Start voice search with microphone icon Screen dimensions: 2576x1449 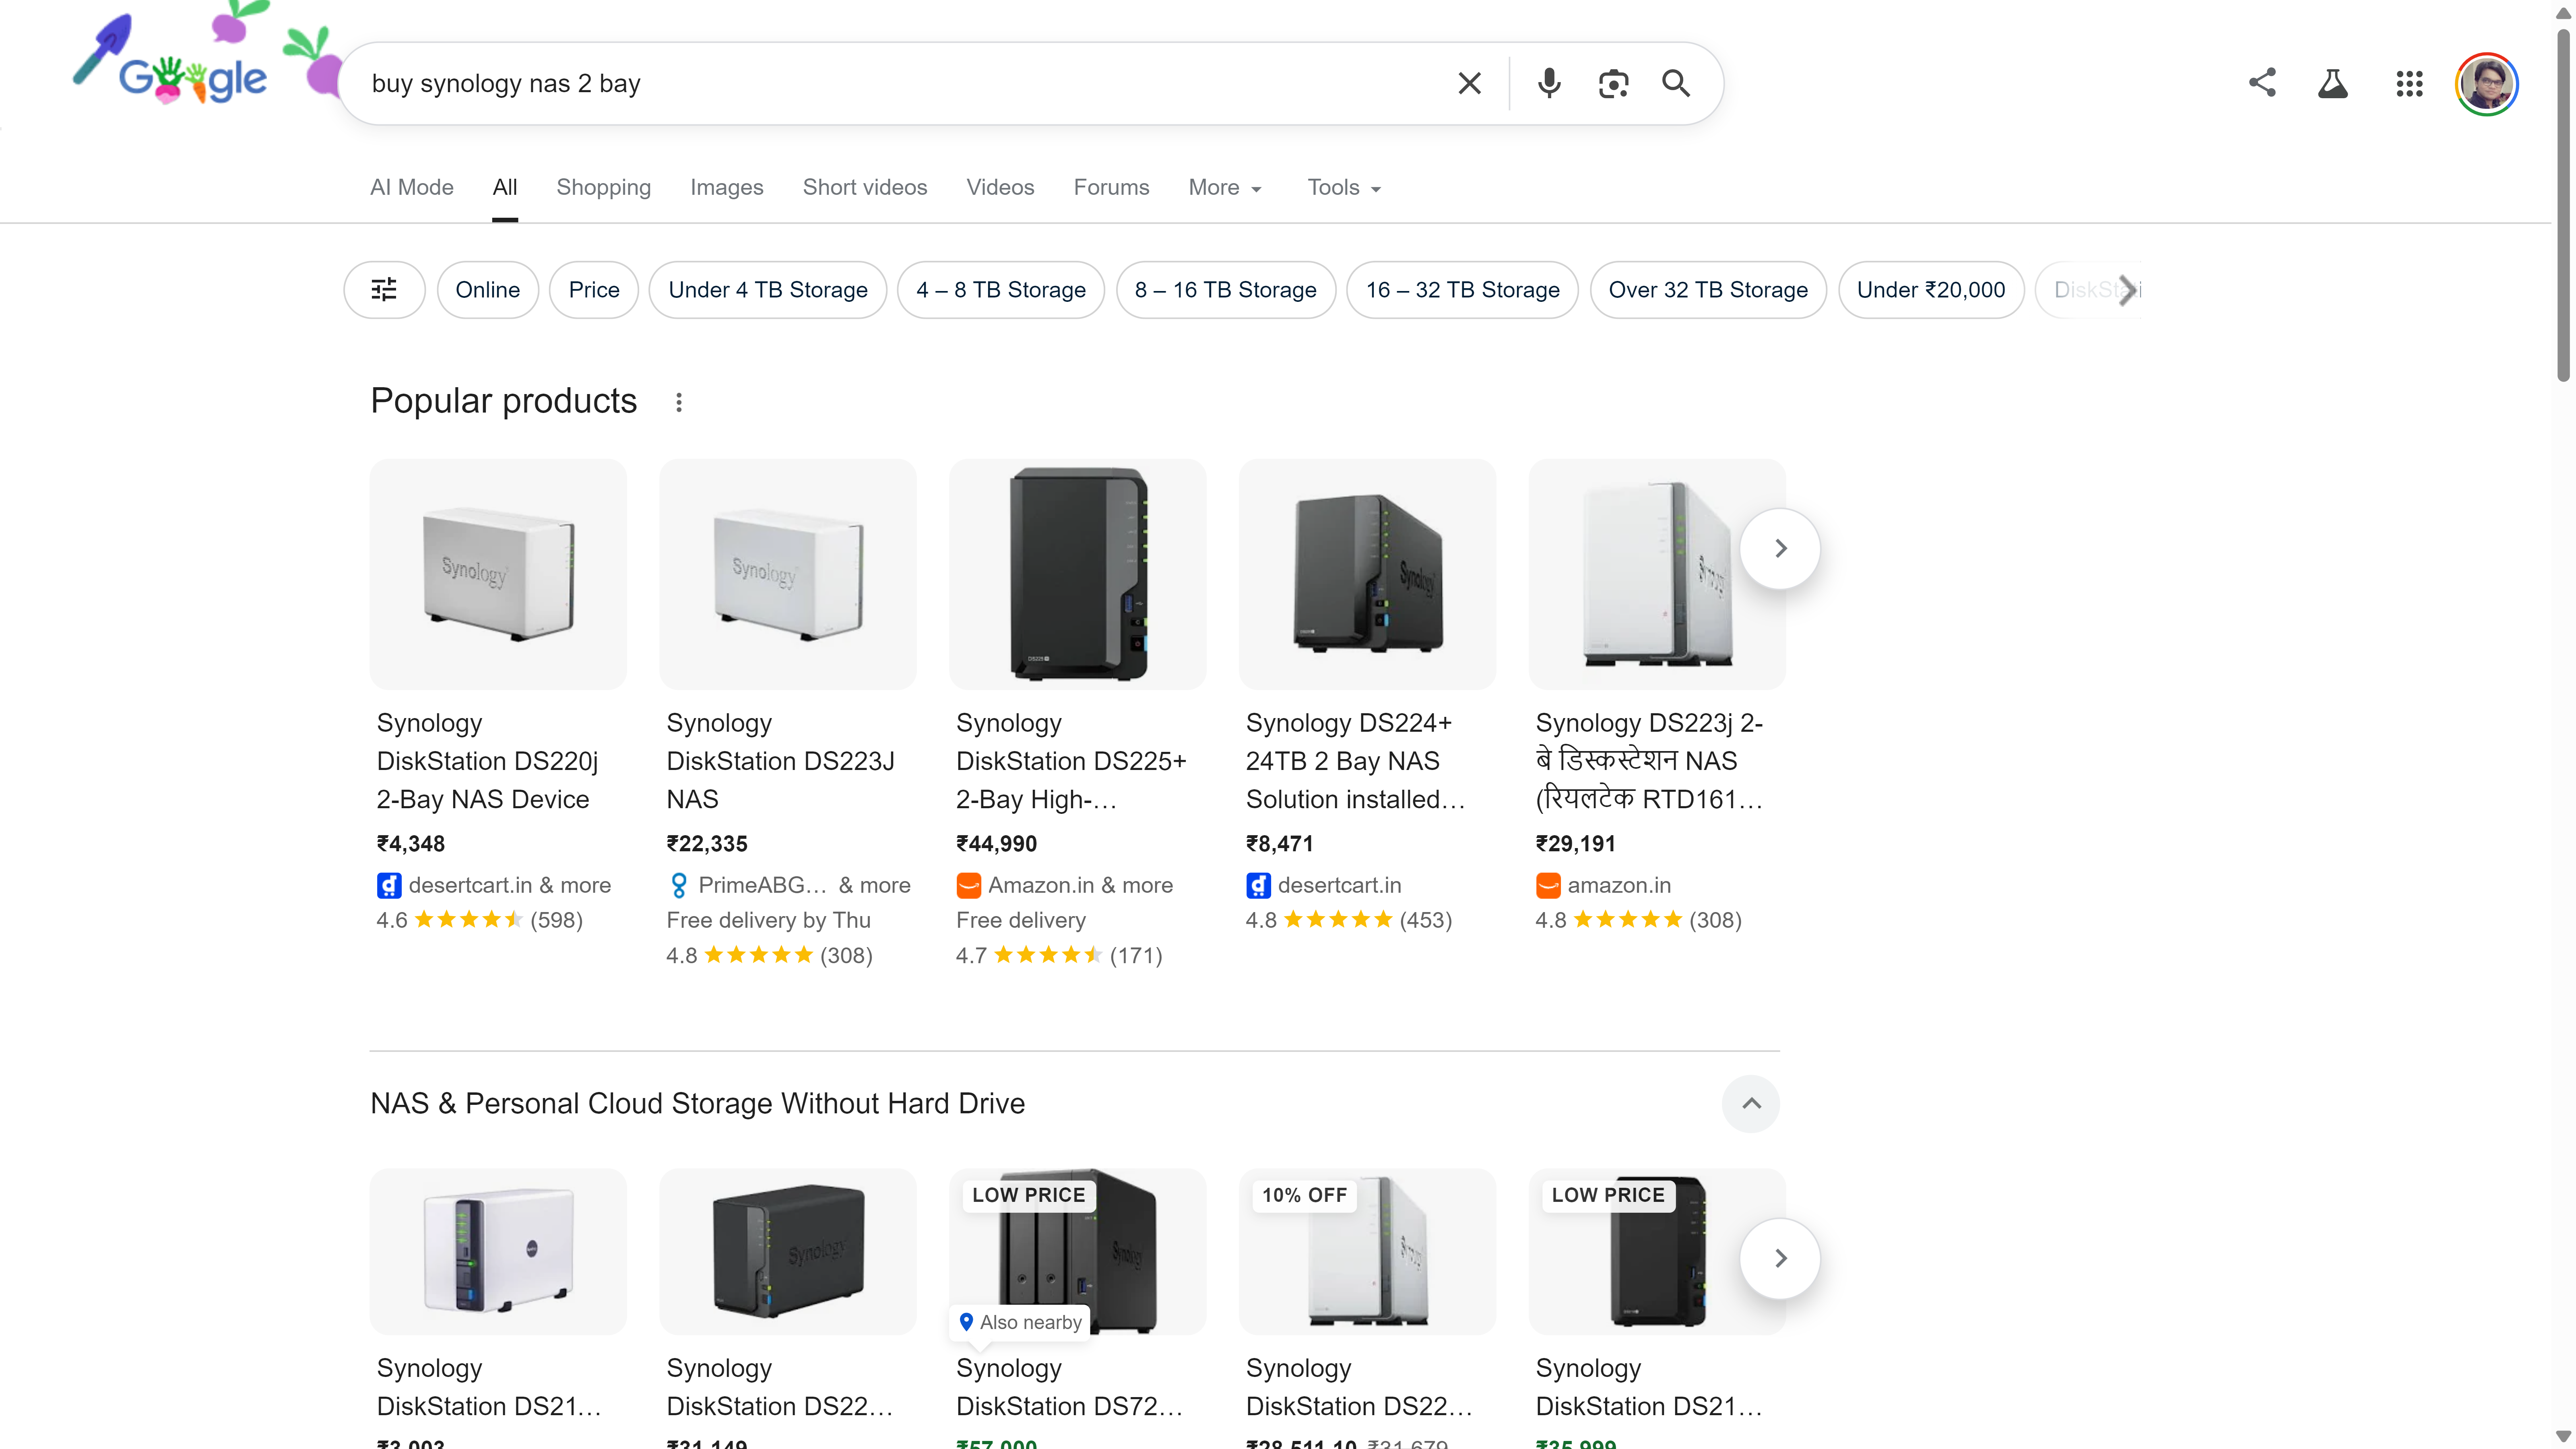coord(1549,83)
